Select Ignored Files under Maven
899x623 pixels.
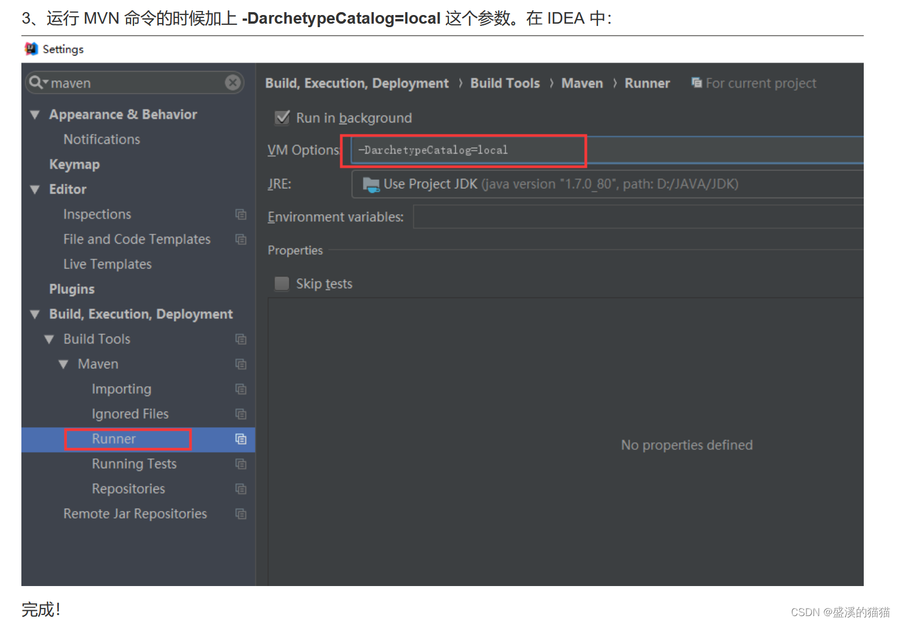coord(130,414)
